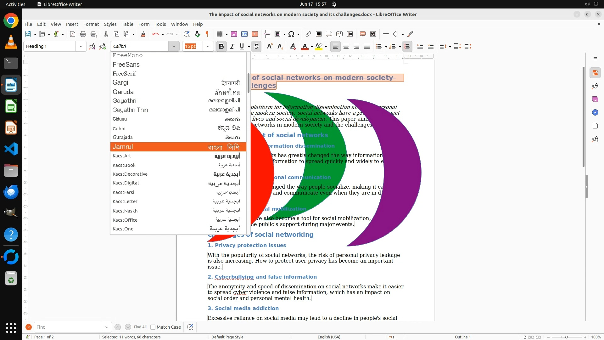Viewport: 604px width, 340px height.
Task: Collapse the Calibri font name dropdown
Action: point(174,46)
